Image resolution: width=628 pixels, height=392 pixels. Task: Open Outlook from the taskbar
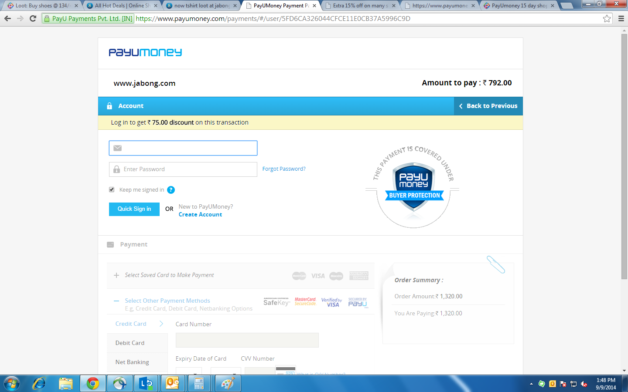[173, 384]
